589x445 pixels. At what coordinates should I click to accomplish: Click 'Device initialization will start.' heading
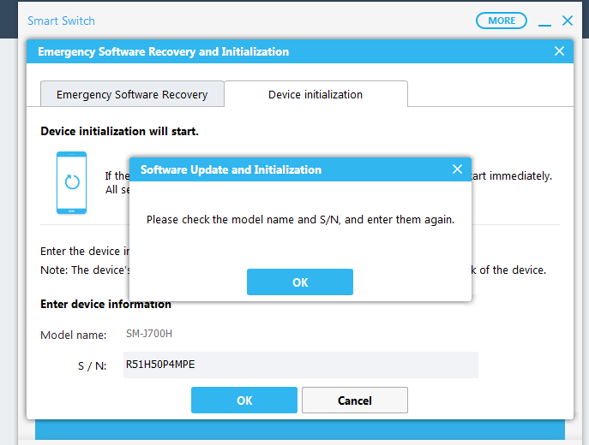click(x=119, y=131)
